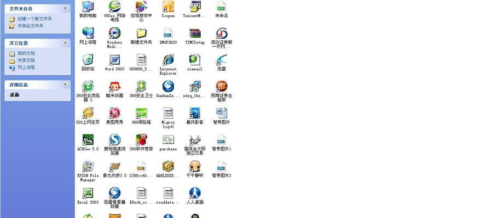Viewport: 481px width, 218px height.
Task: Select the 网上邻居 icon in the file area
Action: pyautogui.click(x=88, y=33)
